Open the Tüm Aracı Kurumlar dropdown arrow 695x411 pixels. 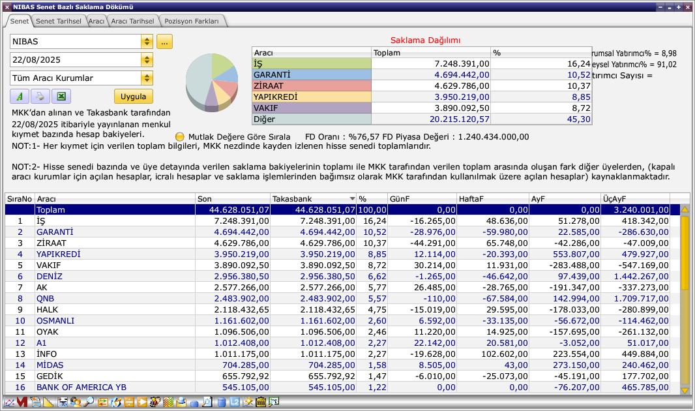(147, 78)
